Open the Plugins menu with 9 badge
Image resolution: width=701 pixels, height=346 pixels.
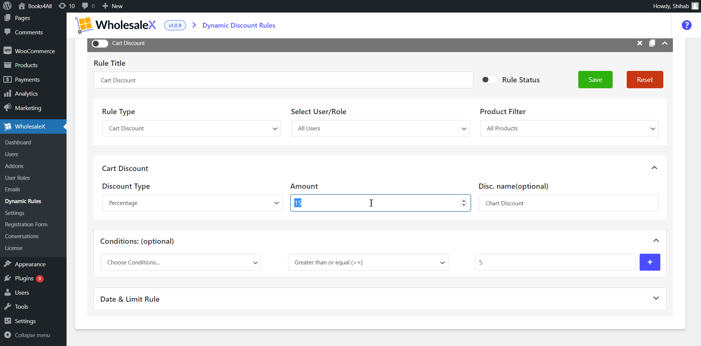click(33, 278)
